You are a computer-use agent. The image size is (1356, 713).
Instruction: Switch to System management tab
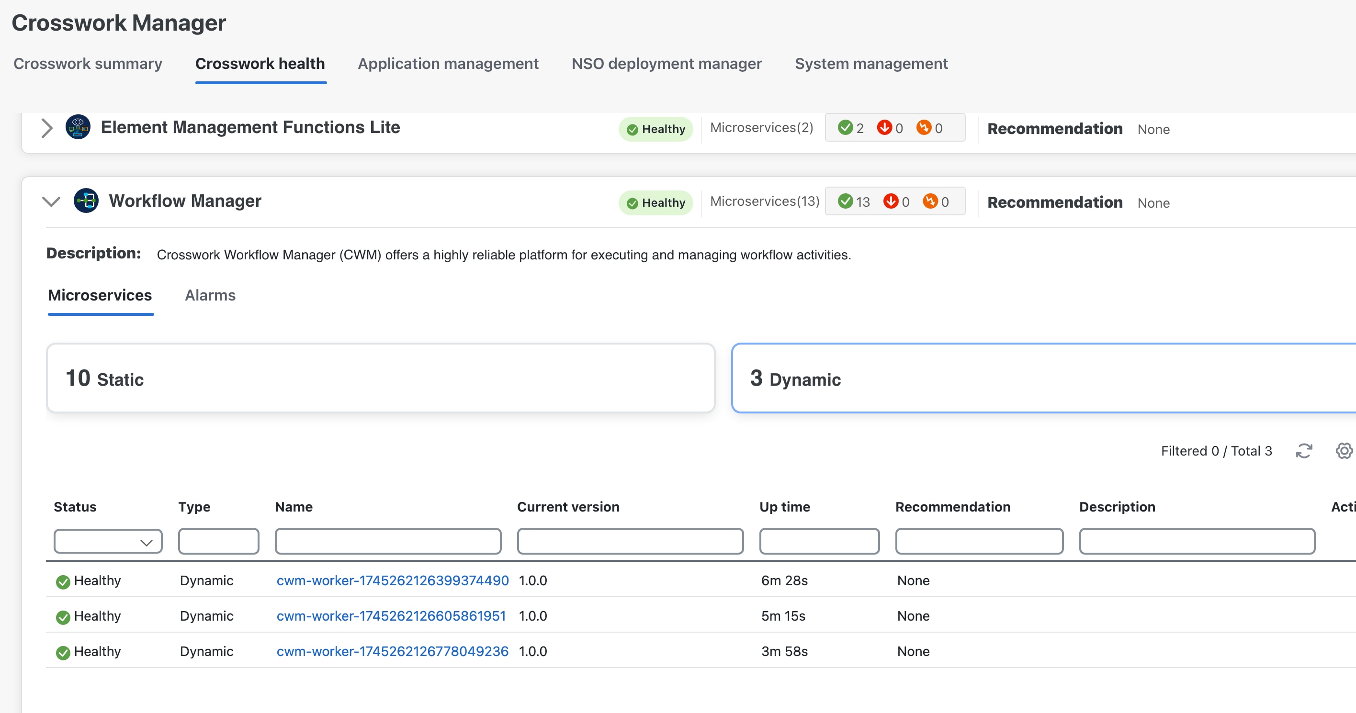point(871,64)
